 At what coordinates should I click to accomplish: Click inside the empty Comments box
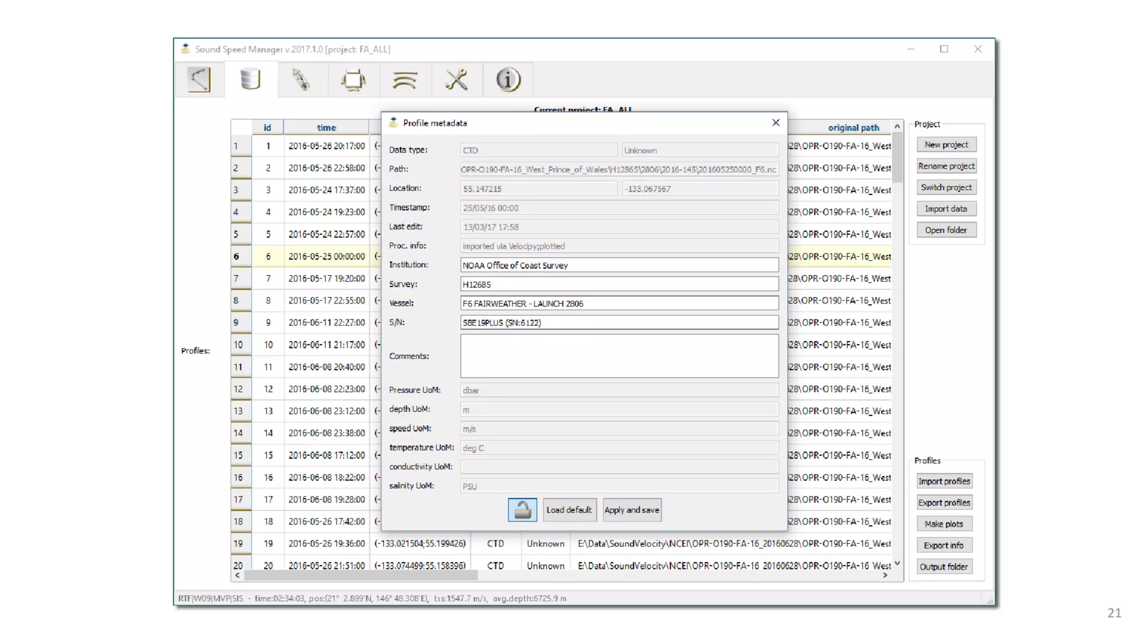[618, 356]
